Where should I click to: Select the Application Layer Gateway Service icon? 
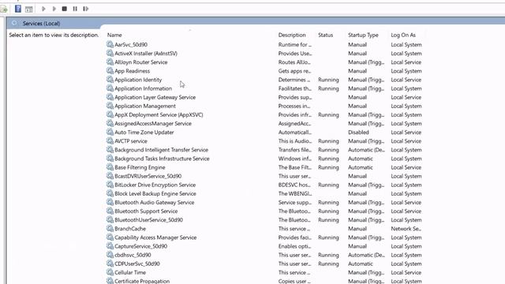point(110,97)
